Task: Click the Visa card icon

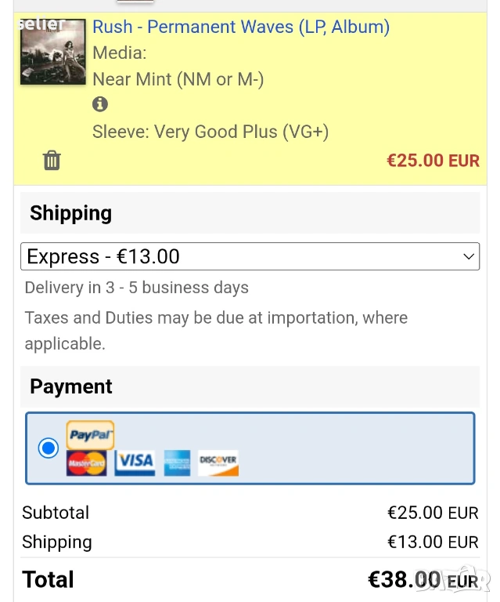Action: [135, 462]
